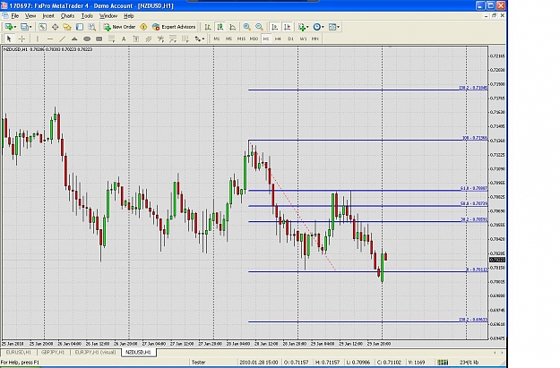
Task: Switch to the EURUSD,H1 chart tab
Action: point(18,352)
